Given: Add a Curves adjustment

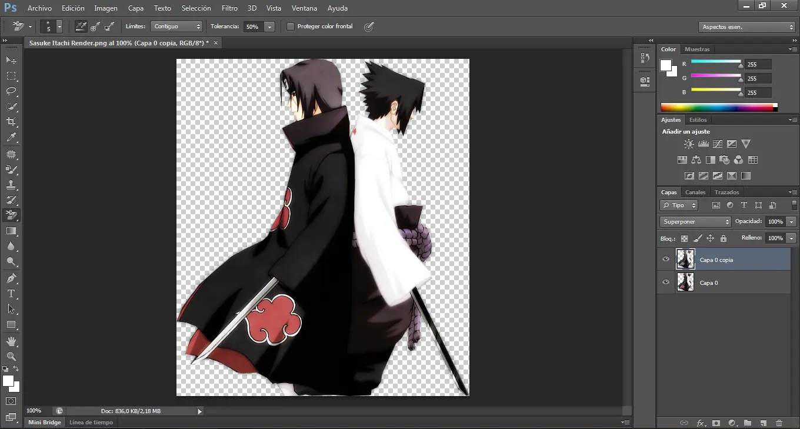Looking at the screenshot, I should pyautogui.click(x=718, y=144).
